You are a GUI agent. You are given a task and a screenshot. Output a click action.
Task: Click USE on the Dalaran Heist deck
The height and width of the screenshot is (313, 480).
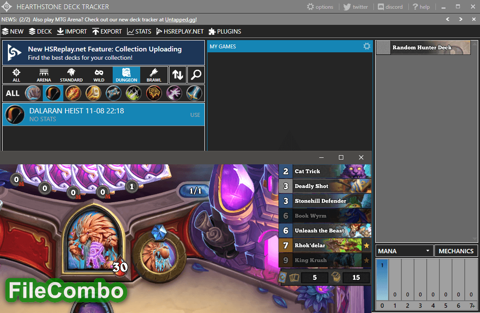click(195, 115)
